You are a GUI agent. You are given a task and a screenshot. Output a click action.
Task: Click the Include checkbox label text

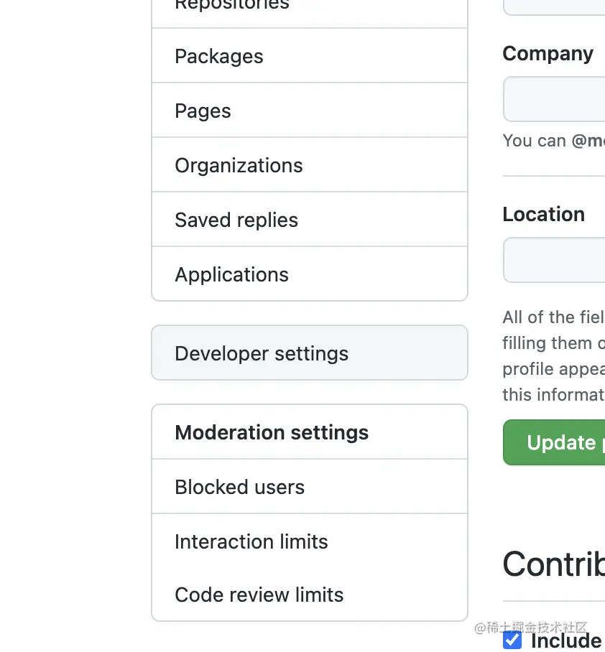(x=566, y=641)
